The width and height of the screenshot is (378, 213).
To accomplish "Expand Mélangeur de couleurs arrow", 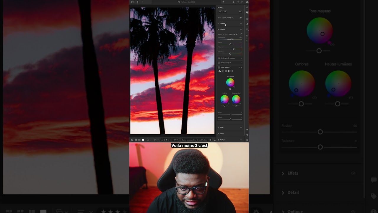I will pyautogui.click(x=242, y=58).
